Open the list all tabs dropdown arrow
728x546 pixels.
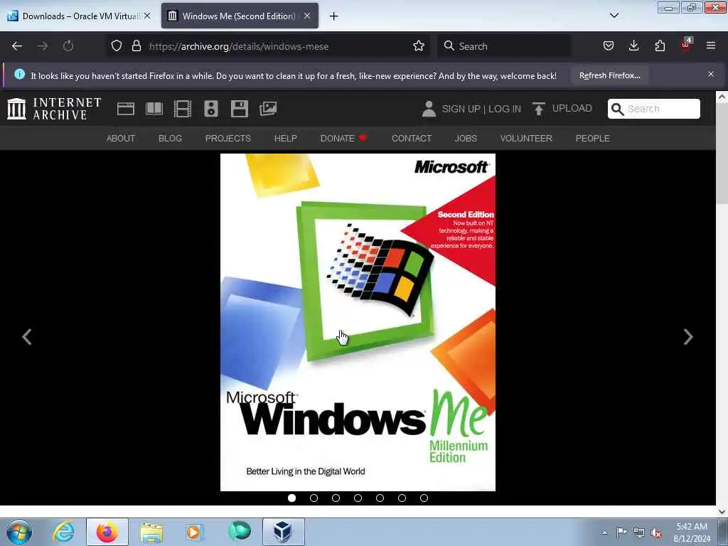(614, 16)
